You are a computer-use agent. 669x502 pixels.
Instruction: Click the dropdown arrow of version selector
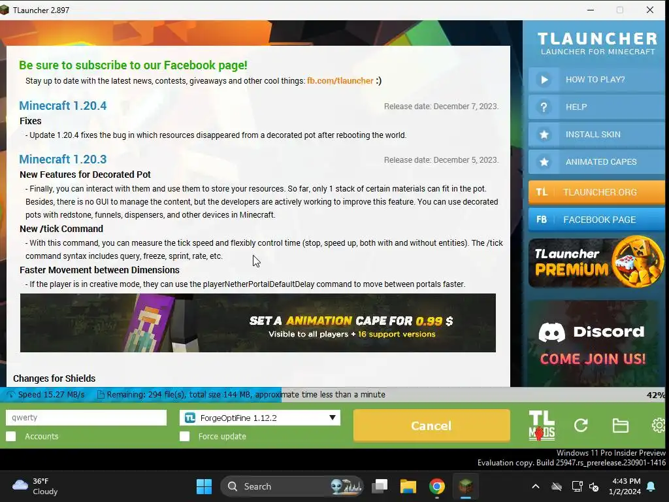point(333,418)
